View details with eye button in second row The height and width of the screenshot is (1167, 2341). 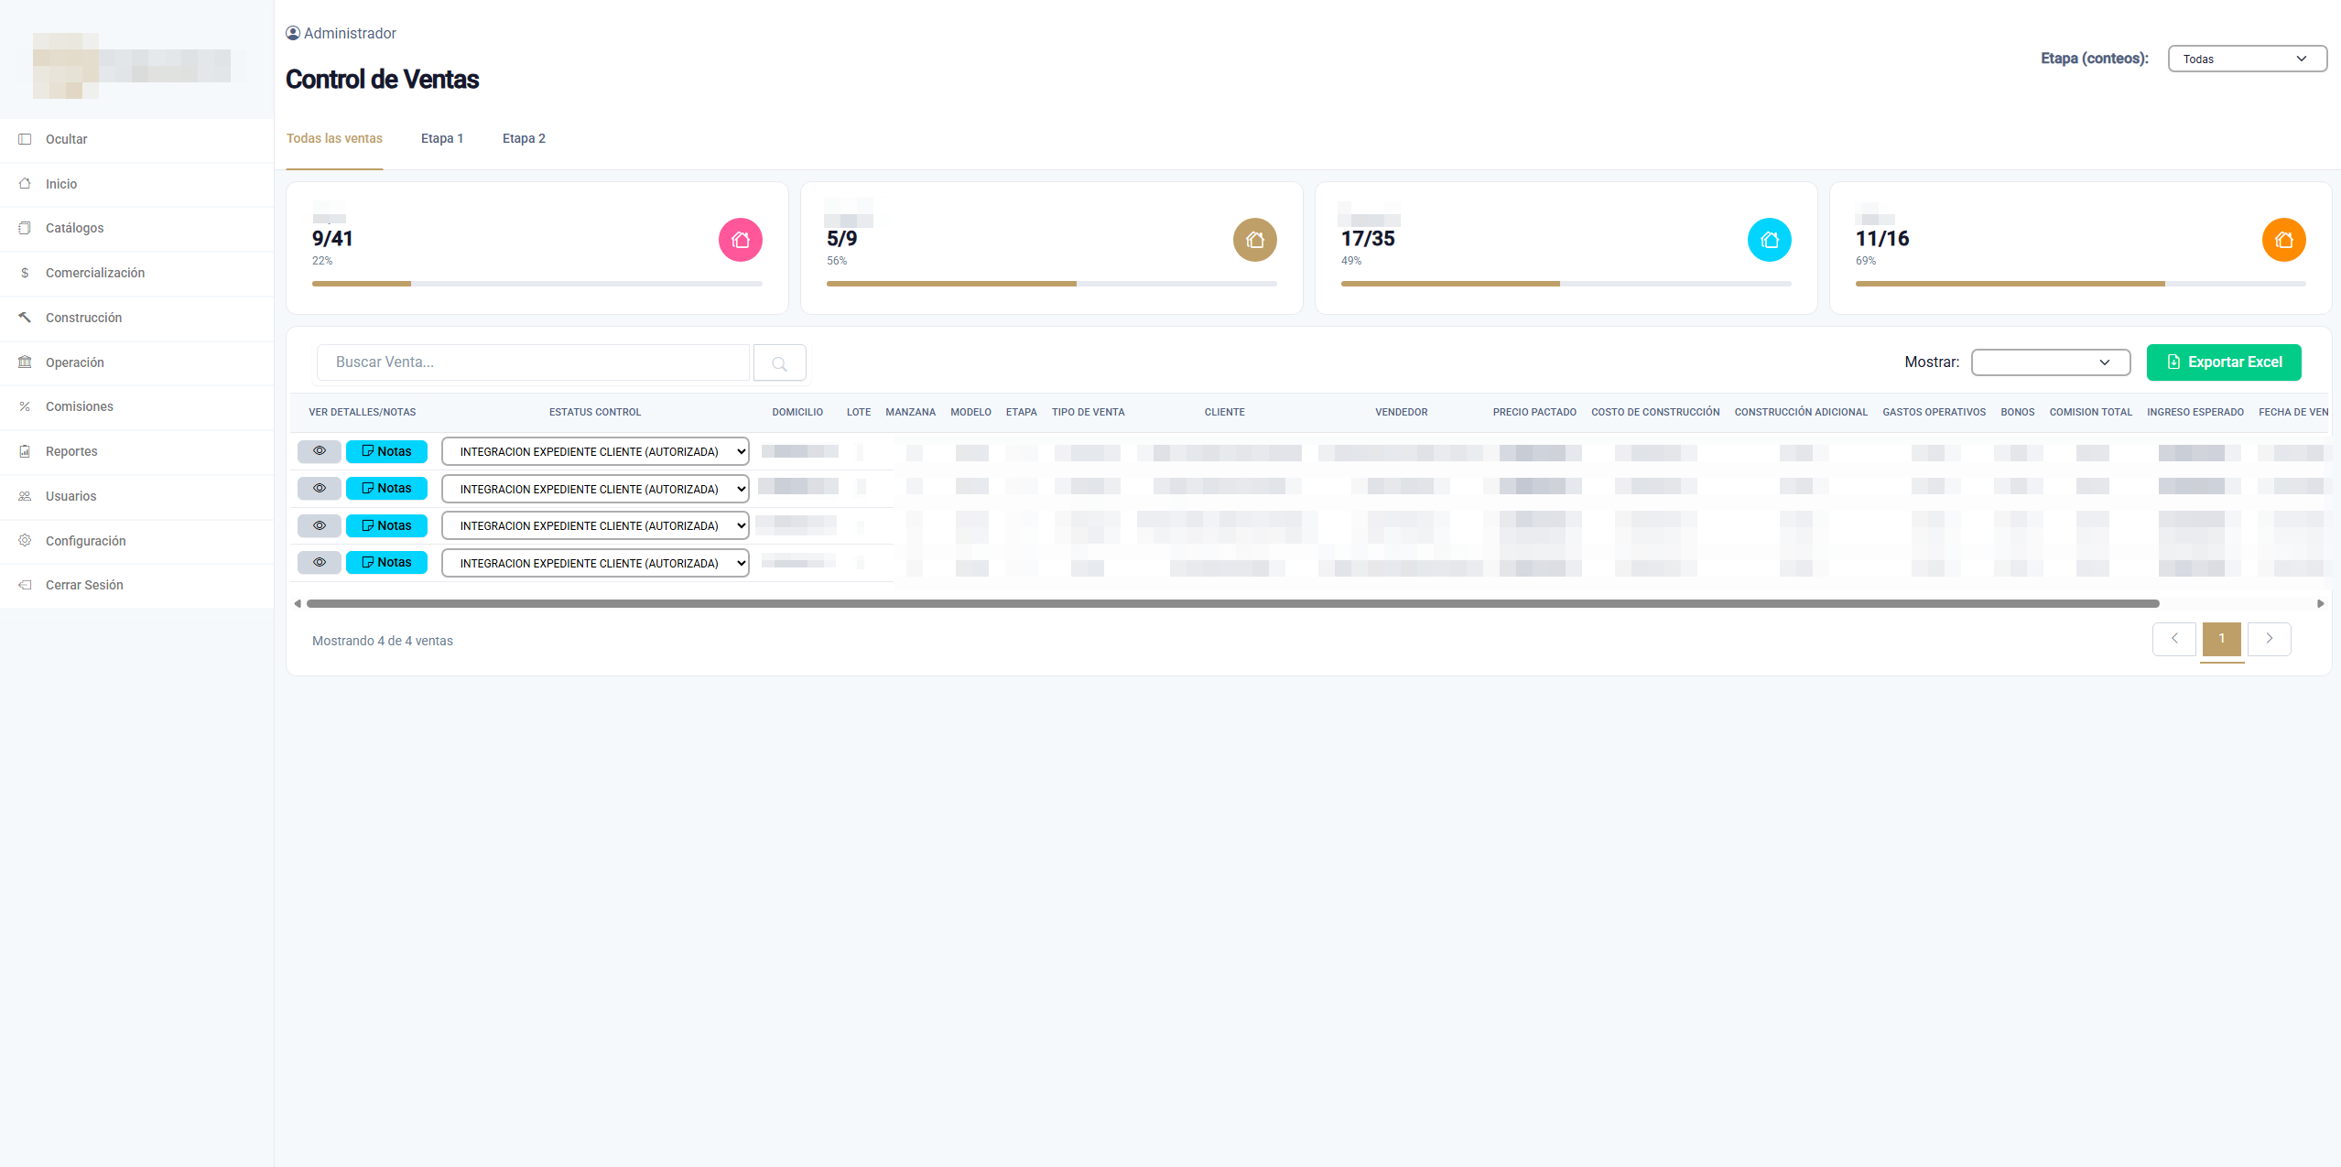pyautogui.click(x=320, y=489)
